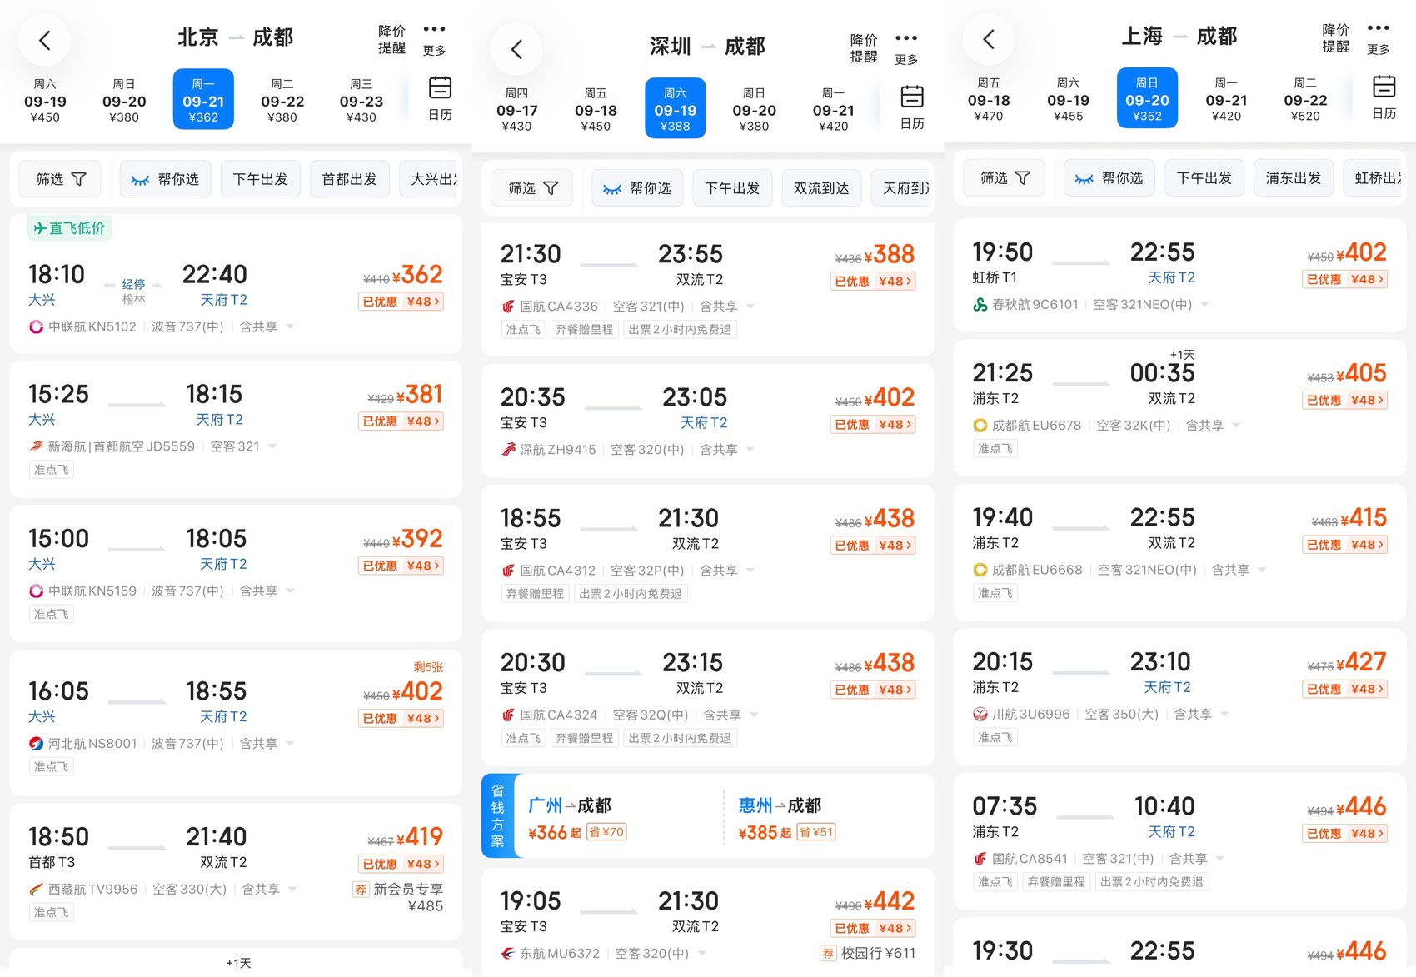The height and width of the screenshot is (977, 1416).
Task: Go back from Shenzhen–Chengdu flight list
Action: coord(516,49)
